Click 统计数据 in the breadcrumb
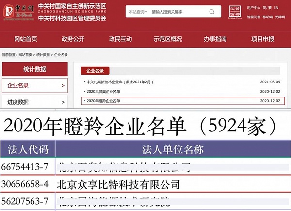This screenshot has height=211, width=291. point(43,55)
